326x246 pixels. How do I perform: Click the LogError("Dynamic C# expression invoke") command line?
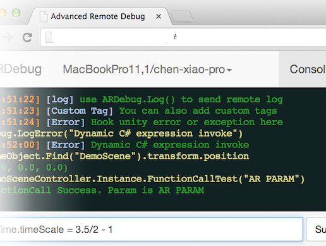pyautogui.click(x=121, y=133)
